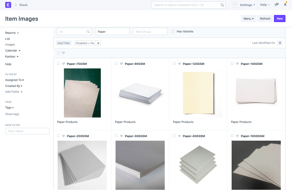Switch to List view in sidebar

pos(8,39)
